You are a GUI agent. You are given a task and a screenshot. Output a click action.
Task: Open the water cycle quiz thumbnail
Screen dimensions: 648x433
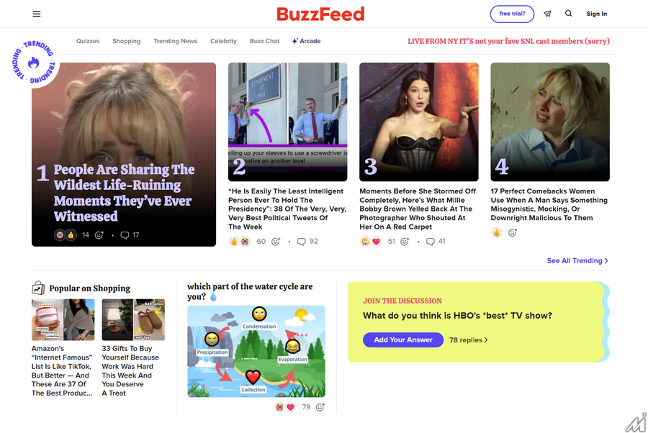[x=256, y=351]
